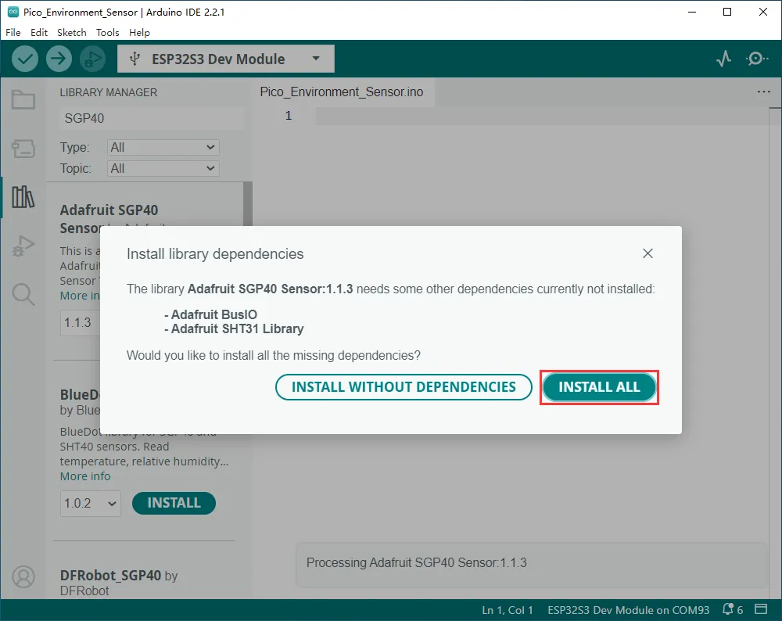
Task: Open the Search sidebar magnifier icon
Action: pos(23,294)
